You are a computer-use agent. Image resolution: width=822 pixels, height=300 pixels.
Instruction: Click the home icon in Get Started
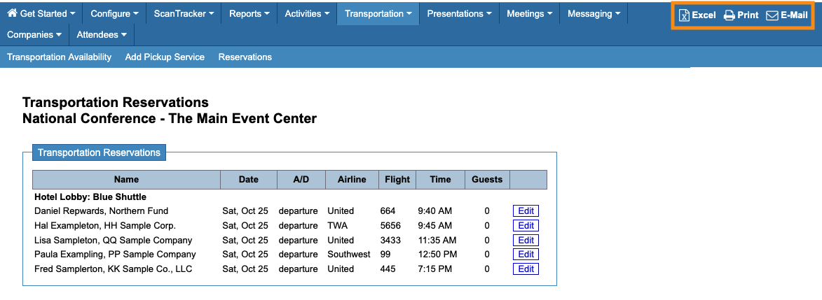click(12, 13)
